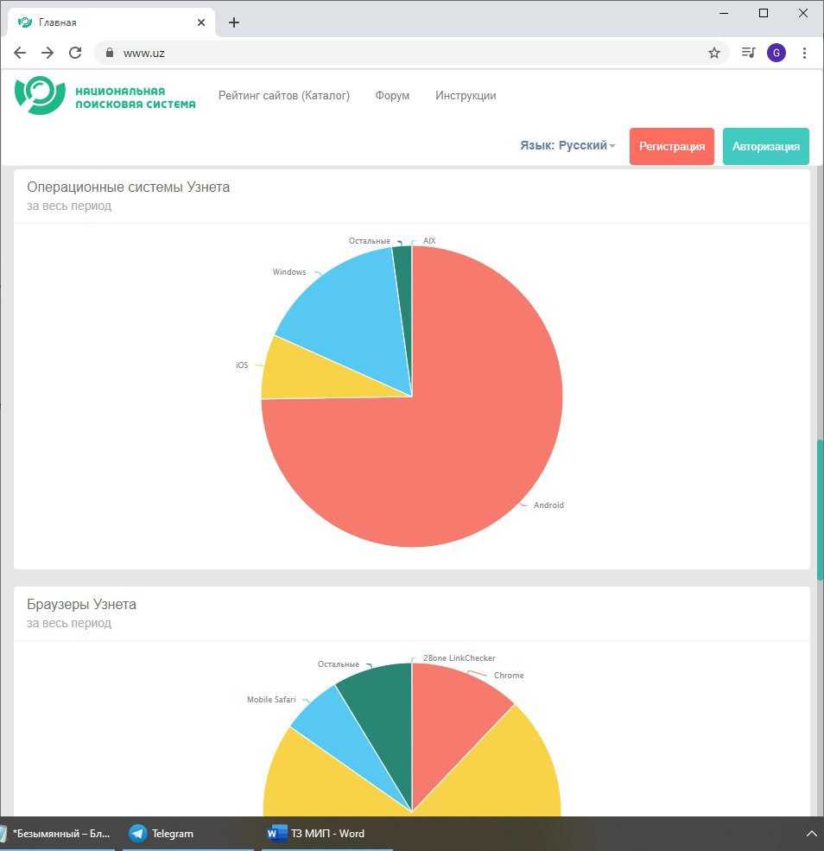Click Остальные label in OS chart
This screenshot has width=824, height=851.
(x=370, y=240)
